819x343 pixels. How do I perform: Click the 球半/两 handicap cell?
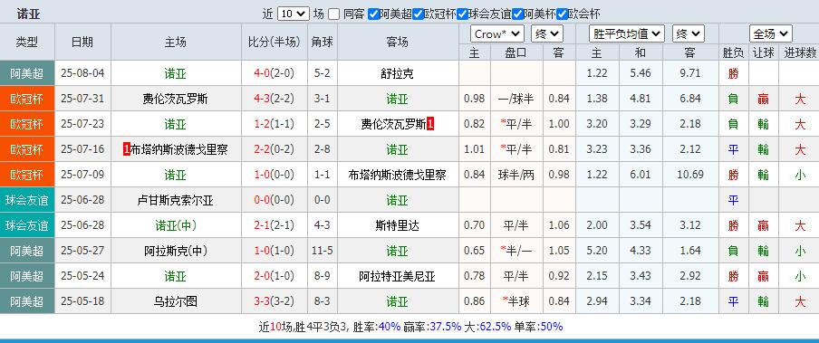point(516,175)
